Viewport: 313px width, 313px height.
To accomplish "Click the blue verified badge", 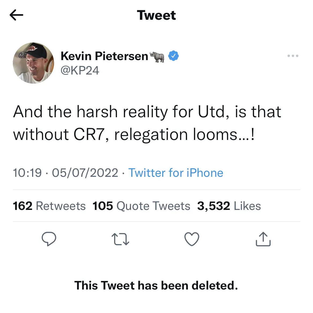I will click(173, 56).
